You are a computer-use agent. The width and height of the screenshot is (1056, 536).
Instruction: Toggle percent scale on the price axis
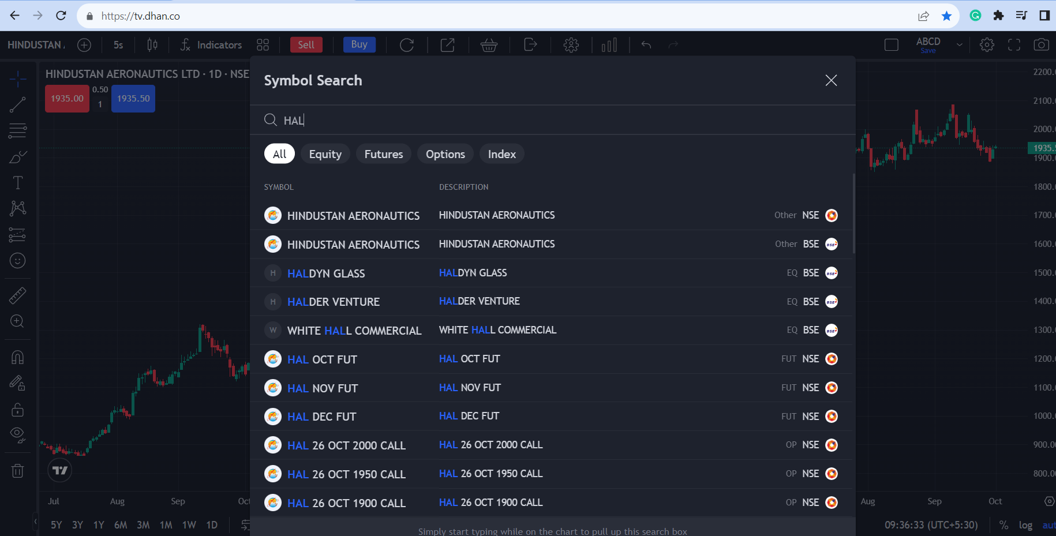coord(1004,525)
